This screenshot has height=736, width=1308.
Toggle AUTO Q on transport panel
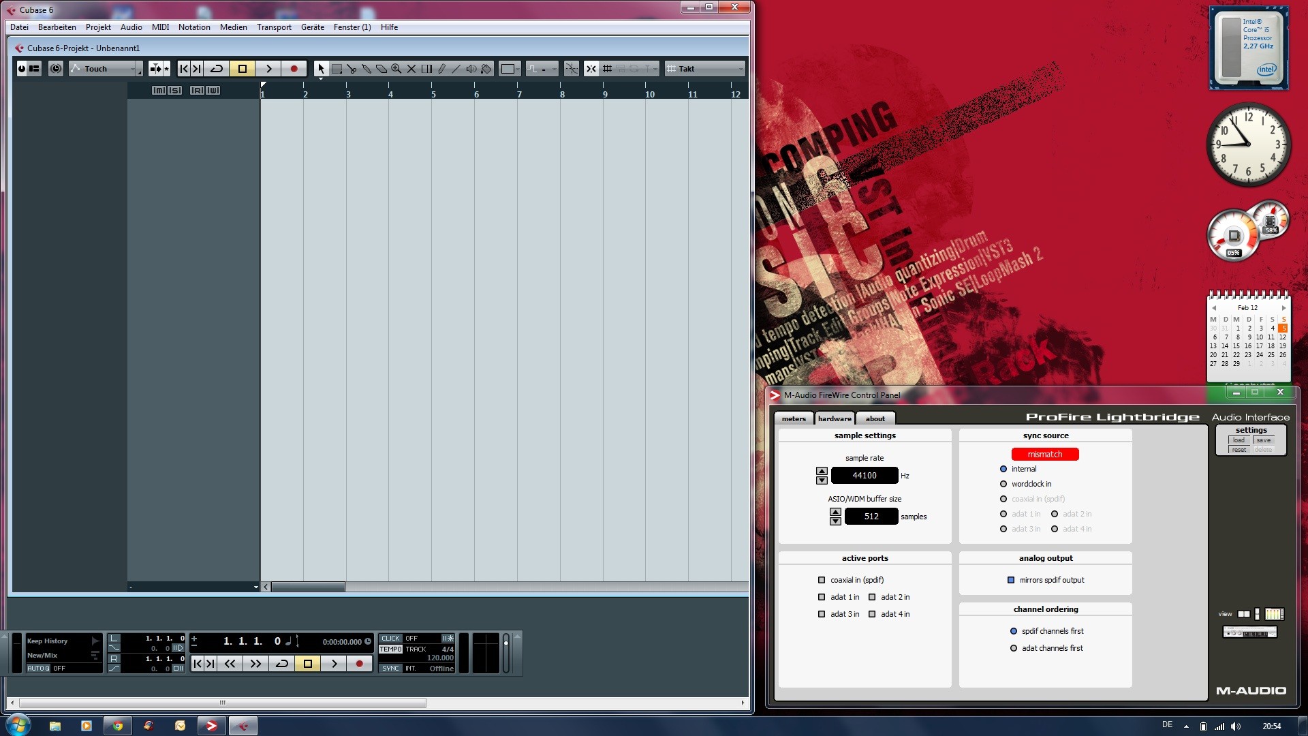click(38, 669)
